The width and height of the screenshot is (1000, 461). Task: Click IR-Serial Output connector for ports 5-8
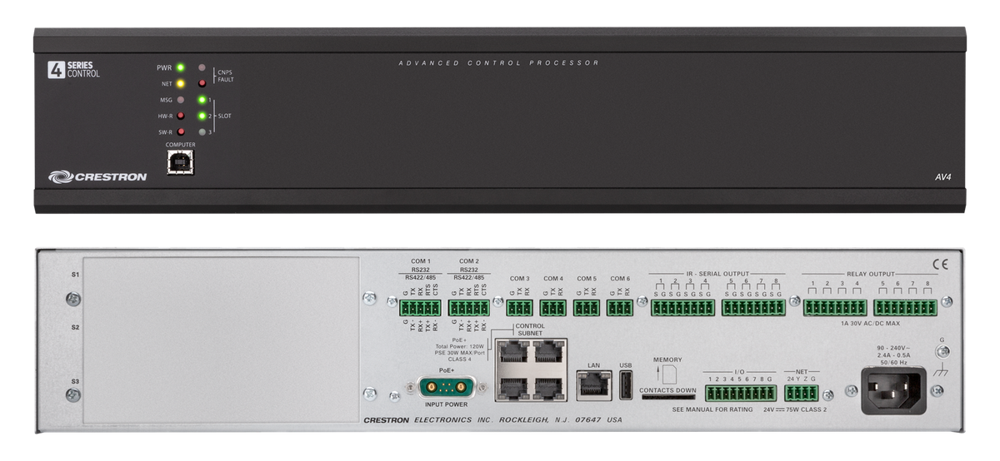click(753, 308)
